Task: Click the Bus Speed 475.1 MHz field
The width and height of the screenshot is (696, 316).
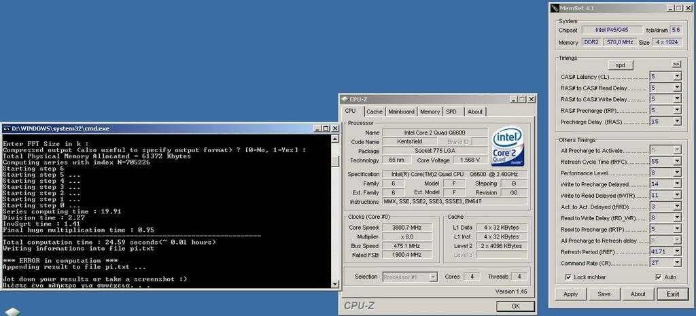Action: pos(406,246)
